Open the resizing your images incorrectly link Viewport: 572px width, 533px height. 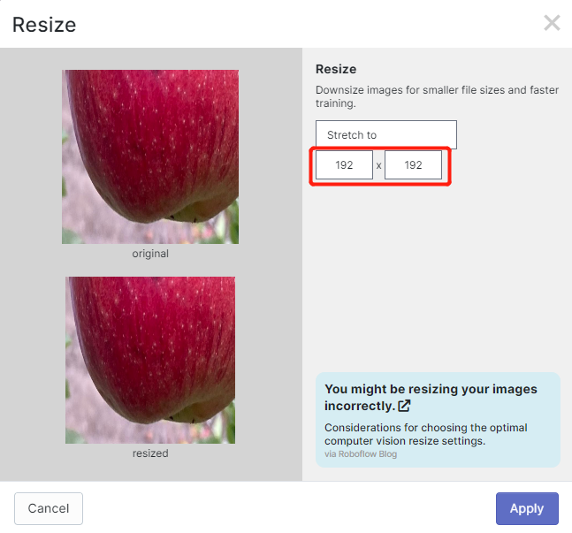click(431, 397)
